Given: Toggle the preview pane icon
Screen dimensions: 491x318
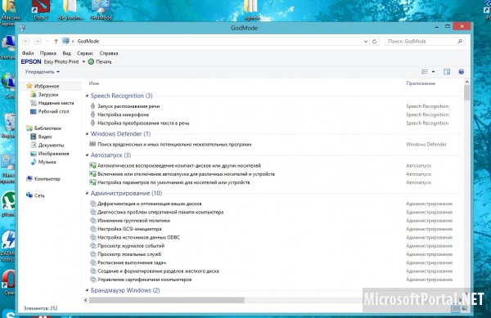Looking at the screenshot, I should click(447, 72).
